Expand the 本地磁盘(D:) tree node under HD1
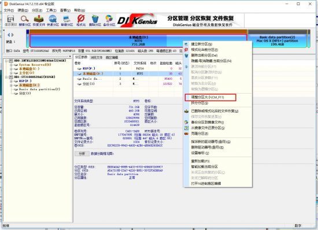Image resolution: width=318 pixels, height=230 pixels. pyautogui.click(x=11, y=85)
